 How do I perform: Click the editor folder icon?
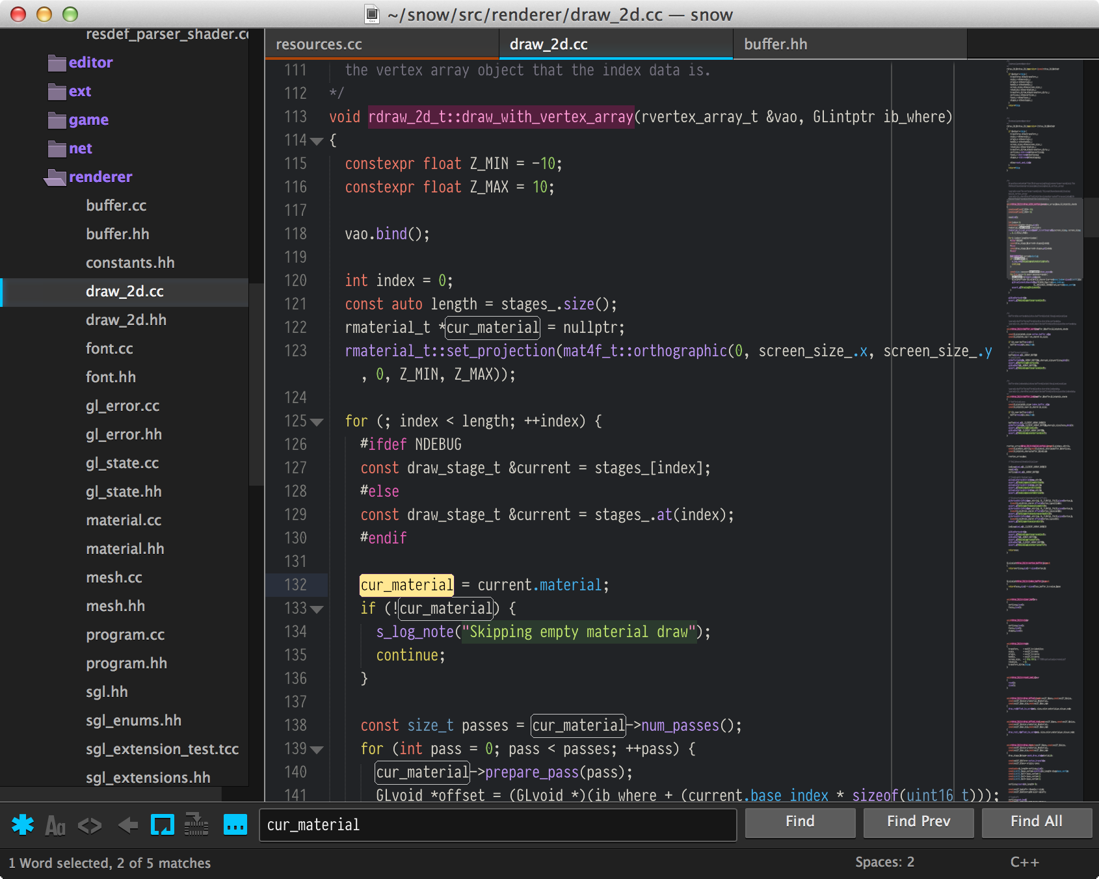point(57,63)
